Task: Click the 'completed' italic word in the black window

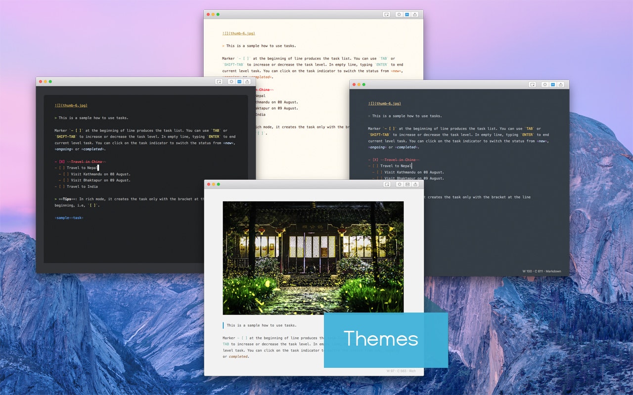Action: [x=92, y=149]
